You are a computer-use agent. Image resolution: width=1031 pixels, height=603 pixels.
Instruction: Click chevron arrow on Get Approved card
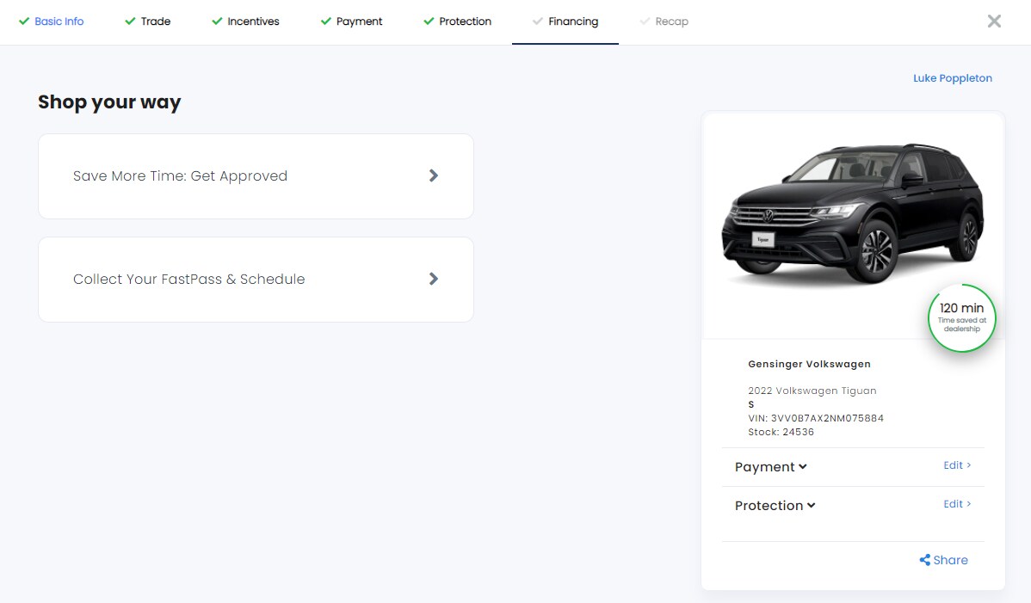click(433, 175)
